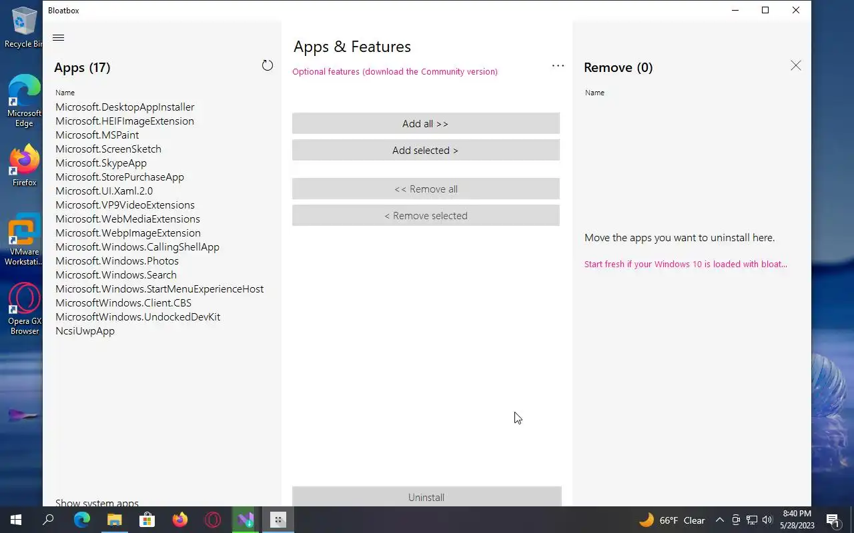Open Optional features Community version link
854x533 pixels.
point(395,71)
